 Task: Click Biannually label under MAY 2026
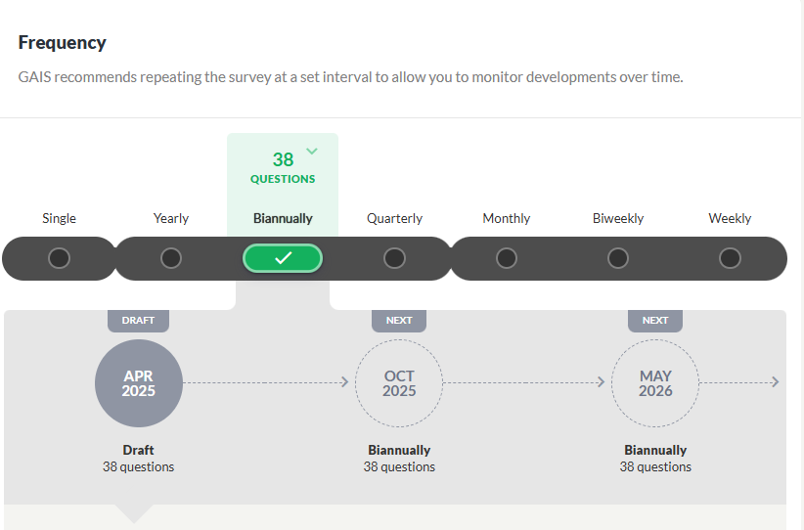(655, 450)
